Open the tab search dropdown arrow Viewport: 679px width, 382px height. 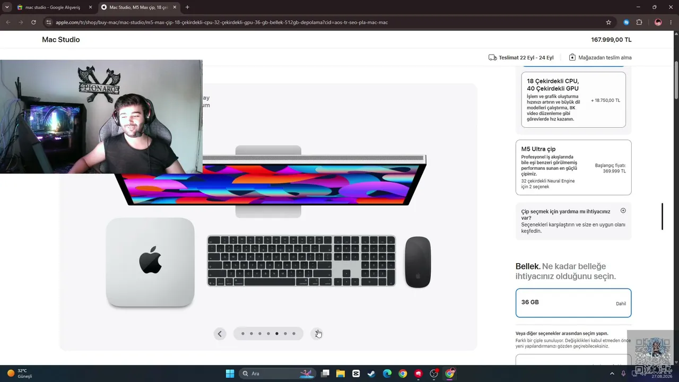tap(7, 7)
